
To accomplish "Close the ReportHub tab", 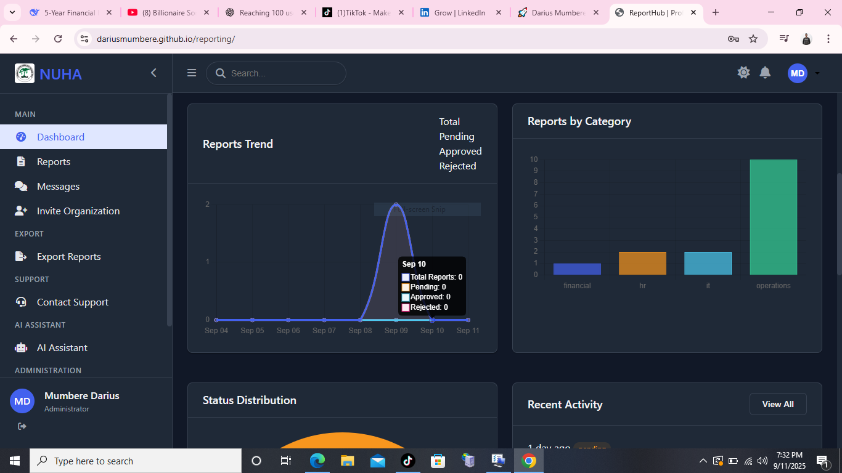I will [693, 12].
